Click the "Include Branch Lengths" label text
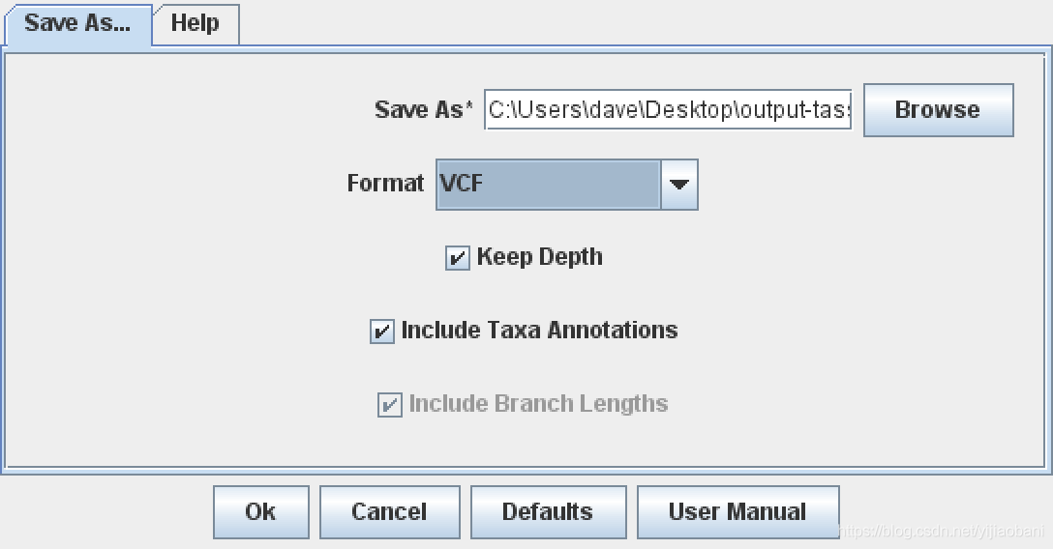 538,404
